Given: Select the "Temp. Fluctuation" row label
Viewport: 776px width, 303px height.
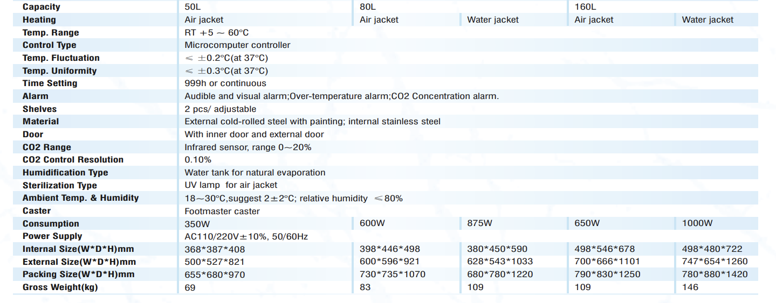Looking at the screenshot, I should click(x=61, y=58).
